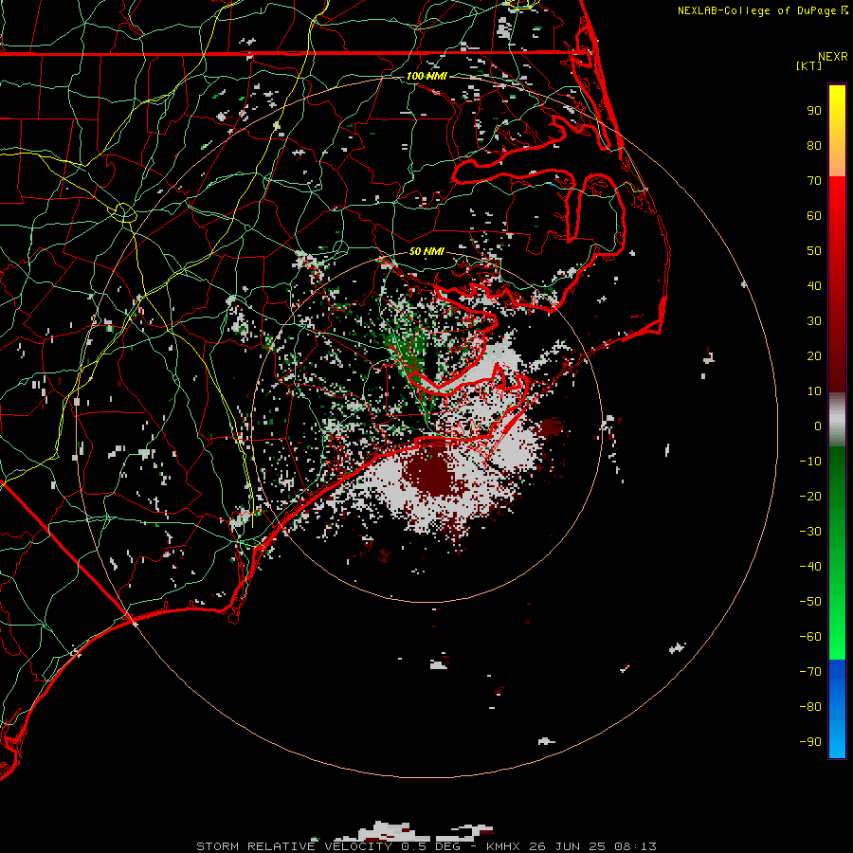
Task: Click the -50 value on the velocity scale
Action: (x=810, y=602)
